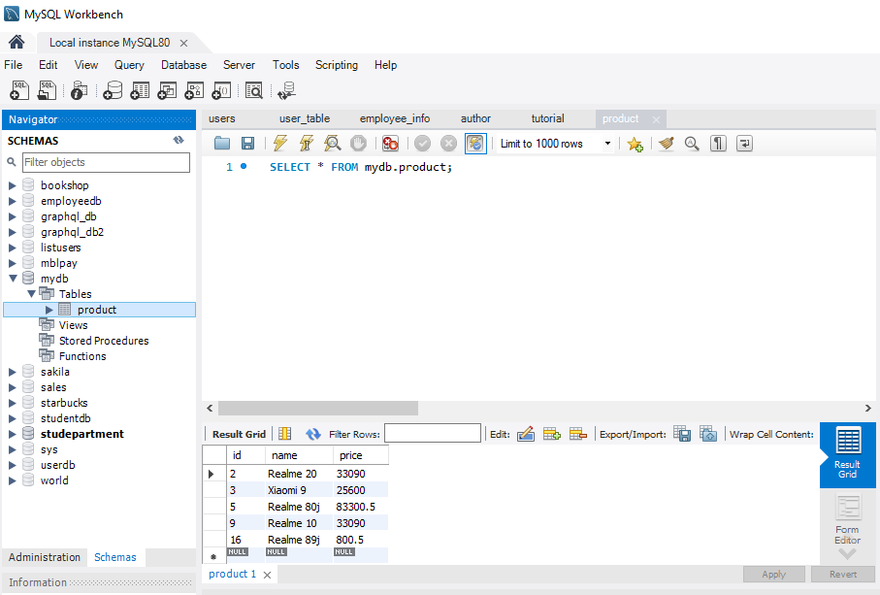880x595 pixels.
Task: Open inspector for selected object icon
Action: pos(80,90)
